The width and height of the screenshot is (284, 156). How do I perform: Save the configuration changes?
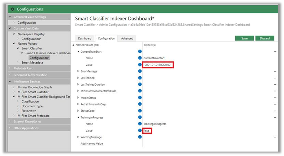point(244,38)
